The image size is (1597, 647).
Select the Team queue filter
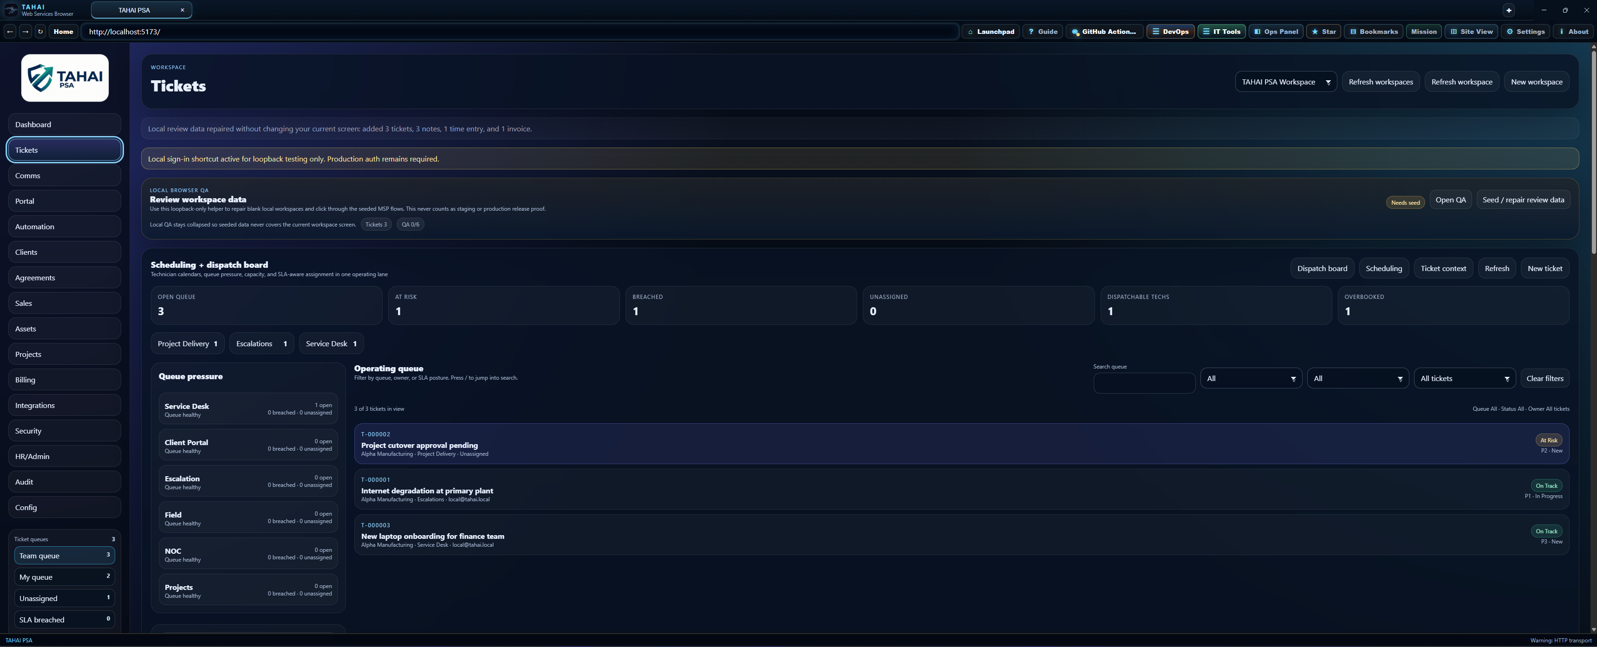[65, 555]
